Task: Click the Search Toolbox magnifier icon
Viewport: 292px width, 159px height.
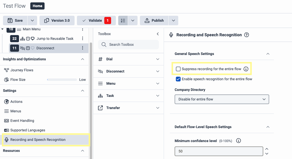Action: coord(104,45)
